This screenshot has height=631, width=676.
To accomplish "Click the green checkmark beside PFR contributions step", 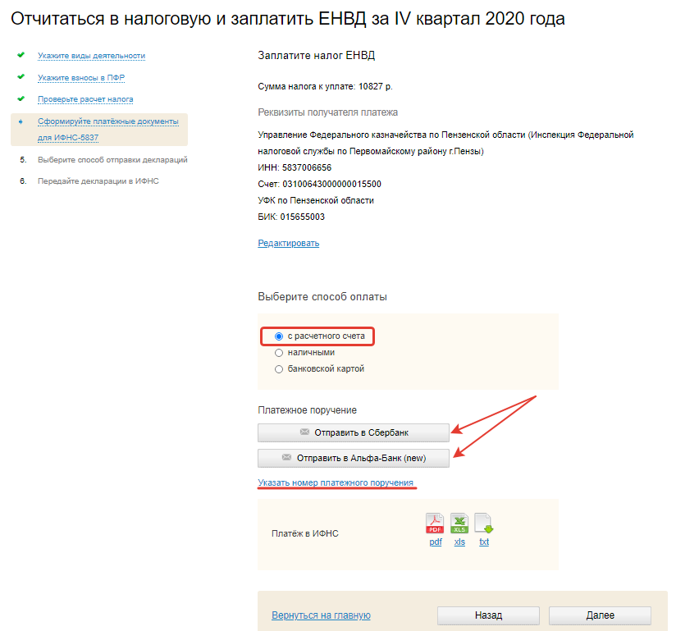I will pyautogui.click(x=21, y=77).
